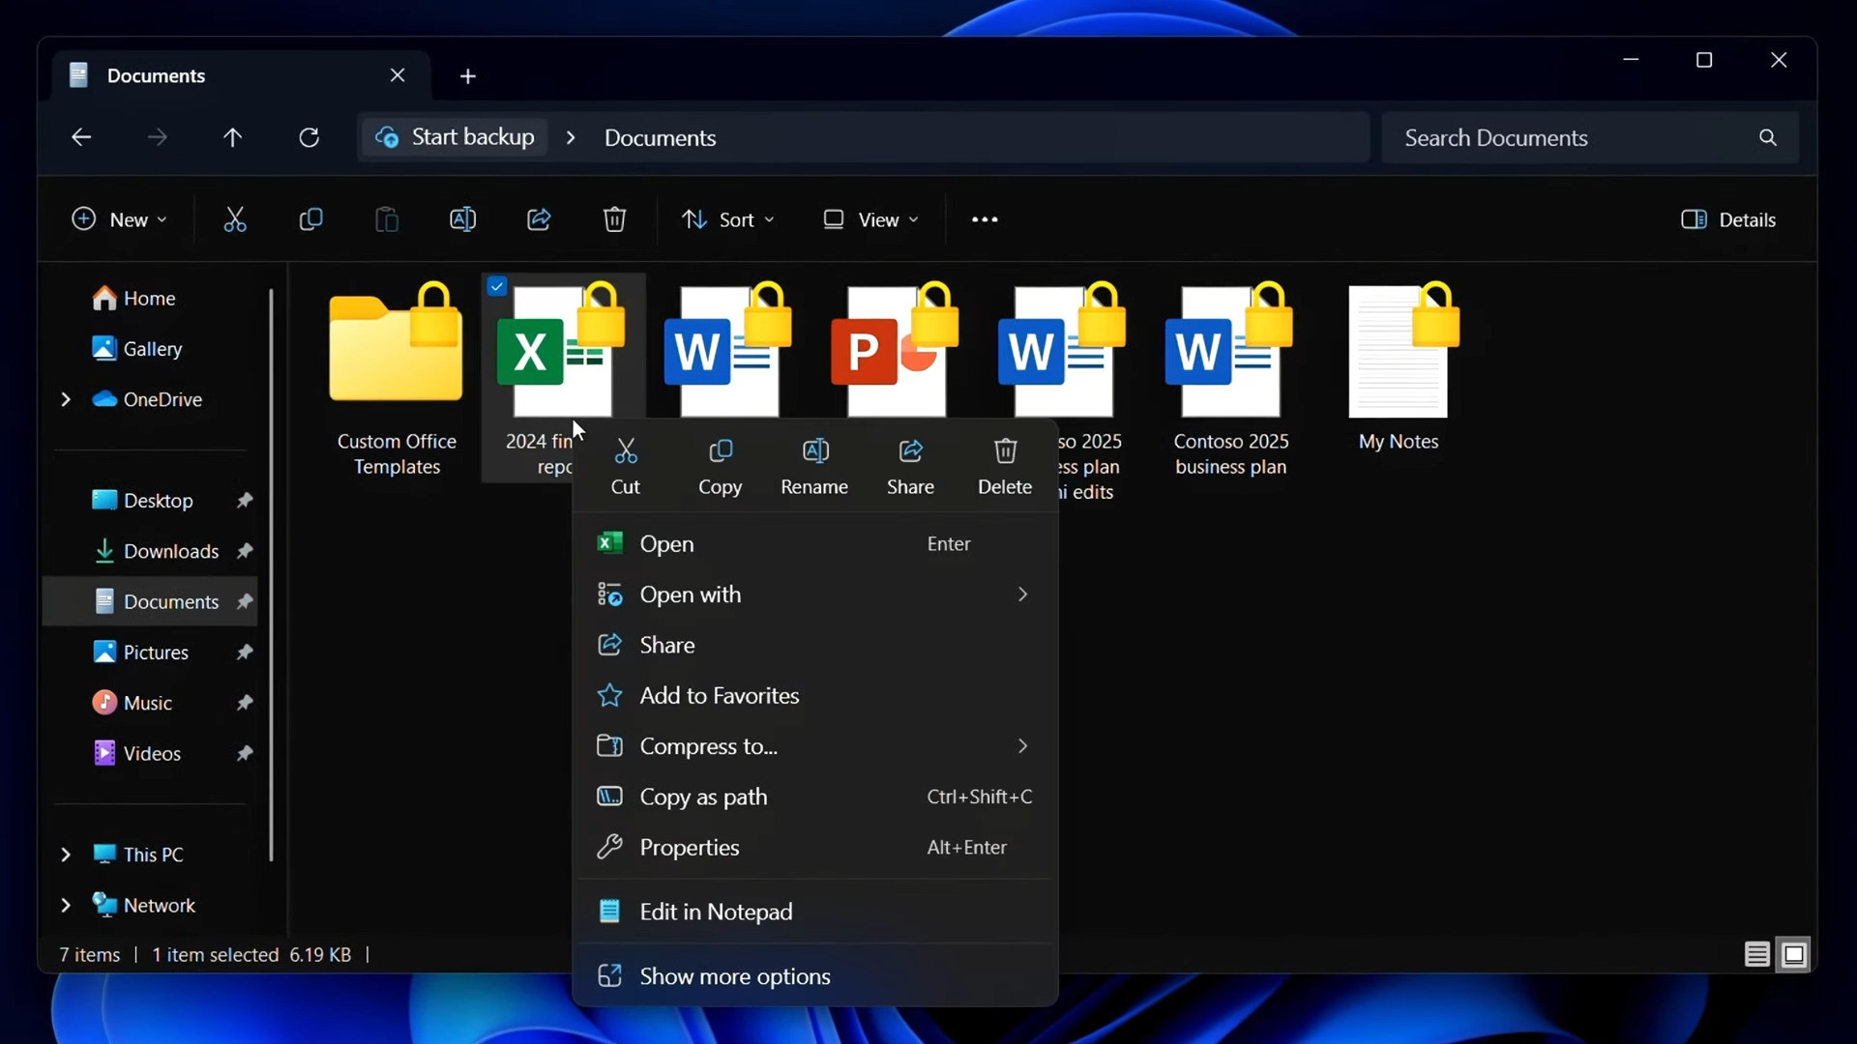Image resolution: width=1857 pixels, height=1044 pixels.
Task: Click the Excel file icon '2024 fin repo'
Action: (x=563, y=351)
